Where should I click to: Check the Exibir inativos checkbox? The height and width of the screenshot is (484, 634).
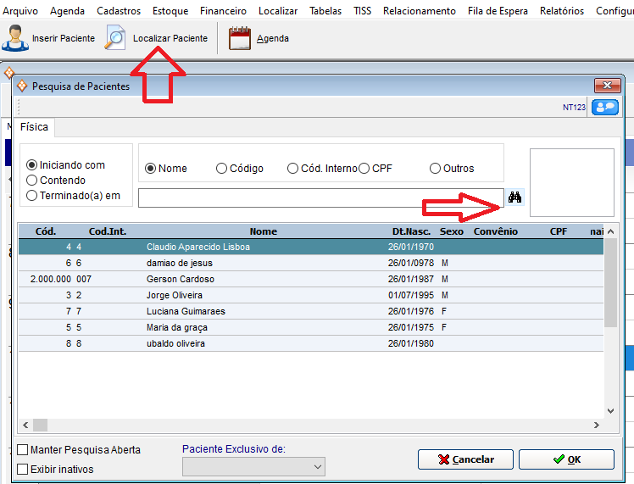coord(23,469)
